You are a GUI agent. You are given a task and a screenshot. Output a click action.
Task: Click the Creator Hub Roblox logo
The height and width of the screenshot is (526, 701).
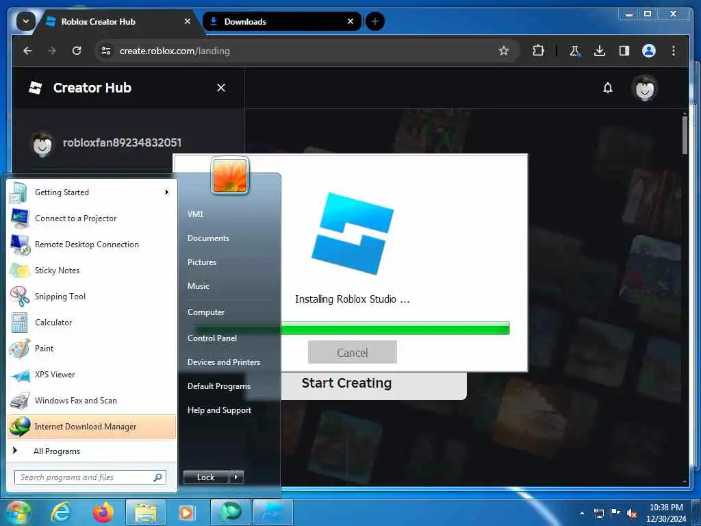pyautogui.click(x=36, y=88)
